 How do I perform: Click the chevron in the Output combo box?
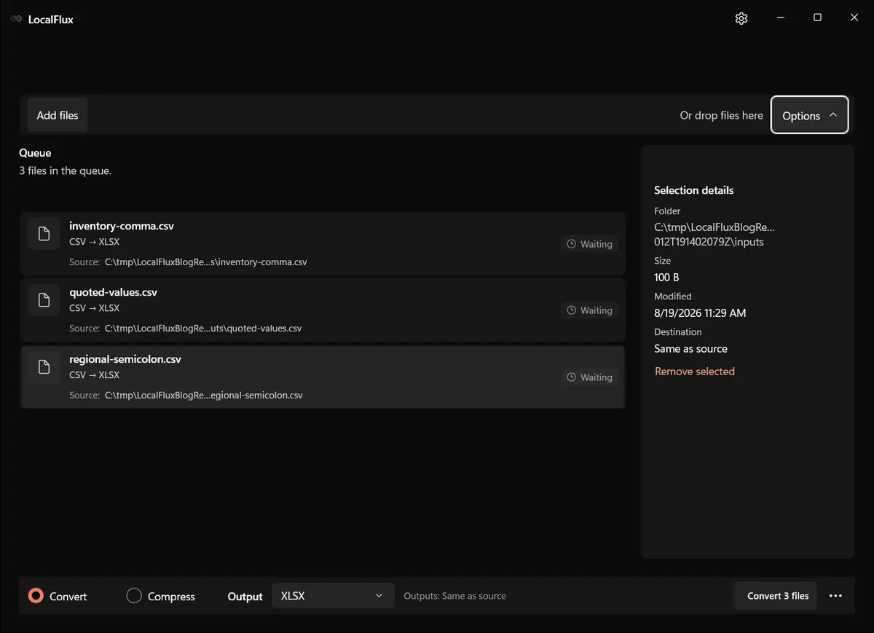coord(379,596)
